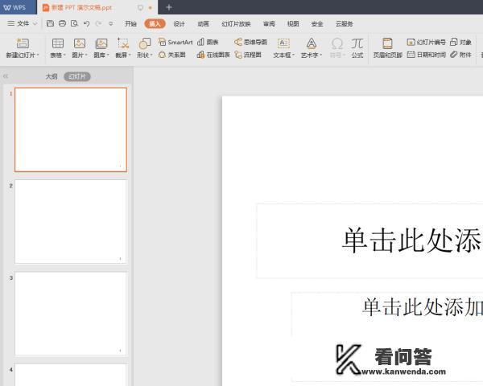Screen dimensions: 483x386
Task: Open the 云服务 Cloud Services tab
Action: (x=344, y=23)
